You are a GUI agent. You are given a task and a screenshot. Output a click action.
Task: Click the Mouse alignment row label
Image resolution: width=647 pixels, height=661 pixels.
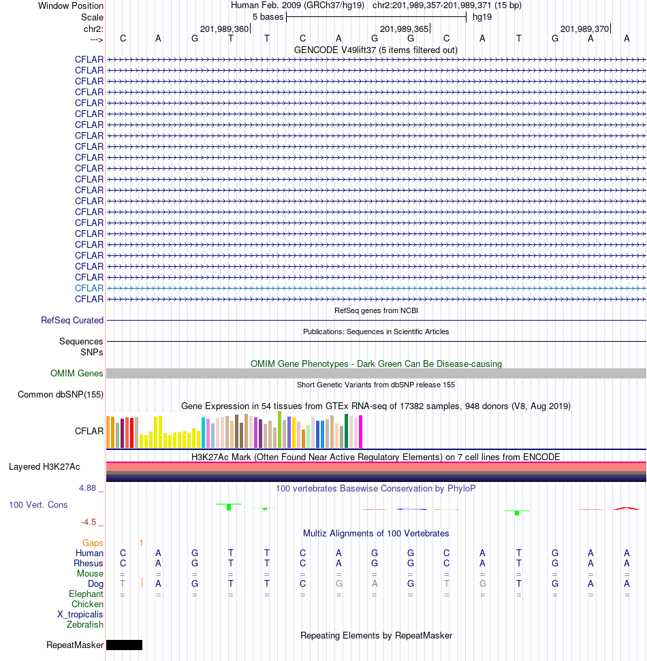click(x=91, y=573)
